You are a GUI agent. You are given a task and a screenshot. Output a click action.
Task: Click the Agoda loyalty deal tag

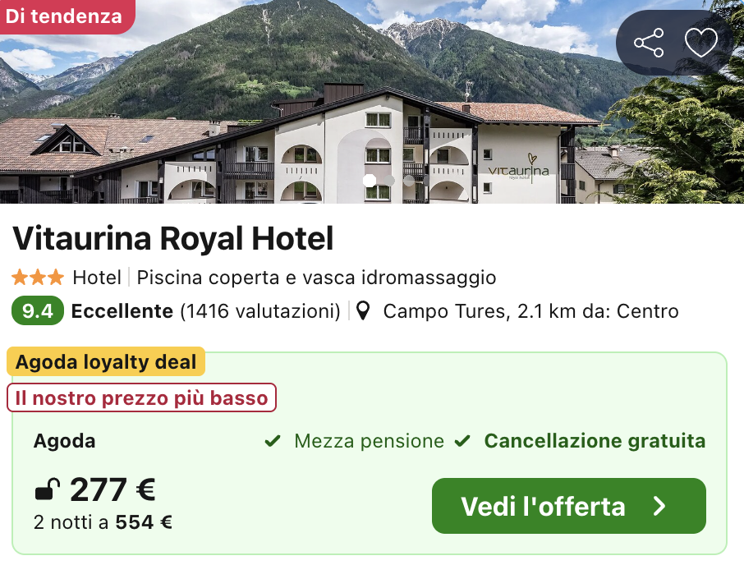pyautogui.click(x=106, y=361)
